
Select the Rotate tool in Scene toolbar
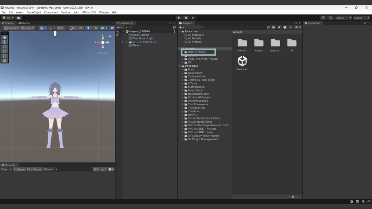[x=5, y=46]
